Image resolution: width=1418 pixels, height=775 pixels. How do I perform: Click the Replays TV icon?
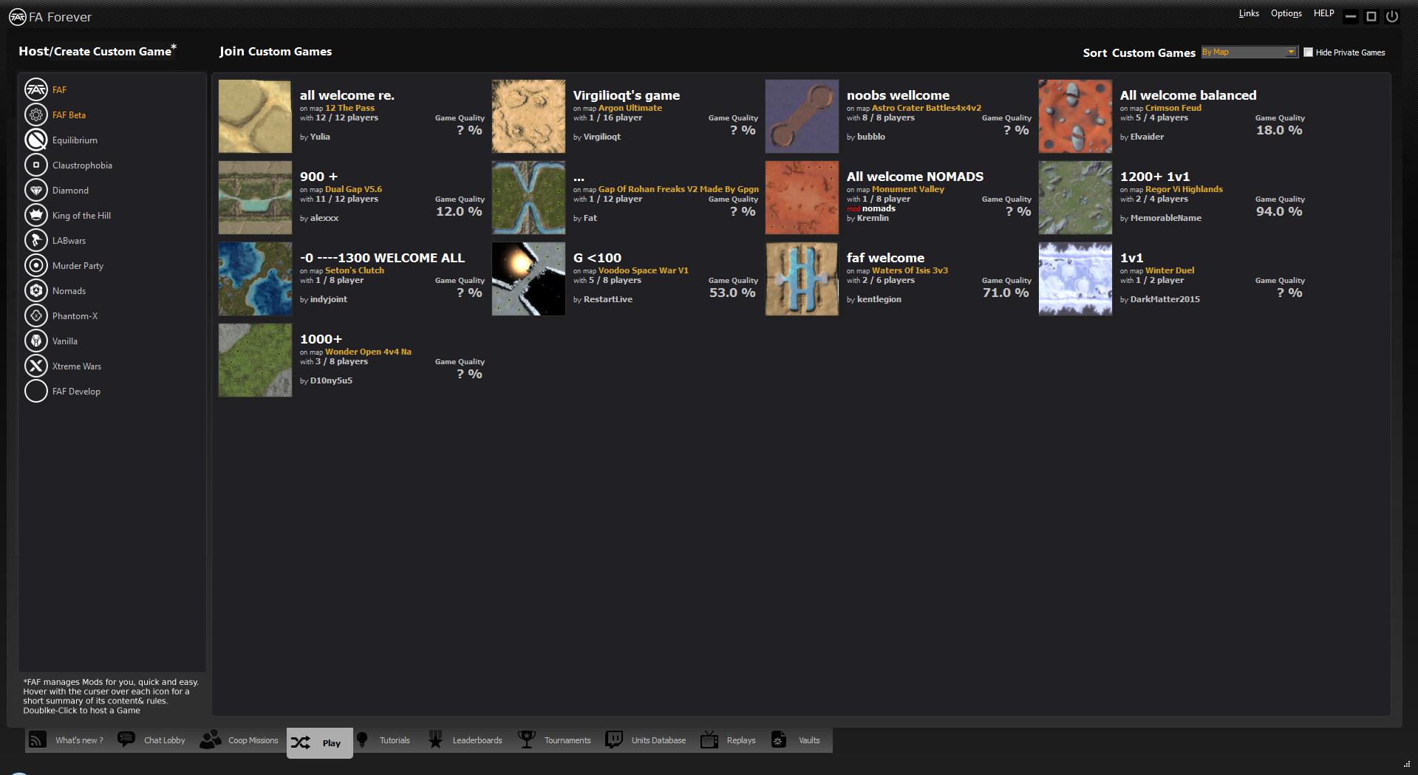pos(709,740)
